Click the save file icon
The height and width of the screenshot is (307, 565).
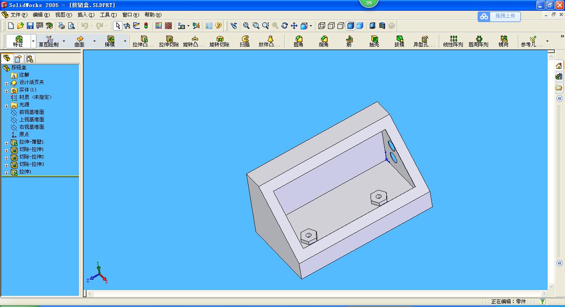[x=30, y=26]
